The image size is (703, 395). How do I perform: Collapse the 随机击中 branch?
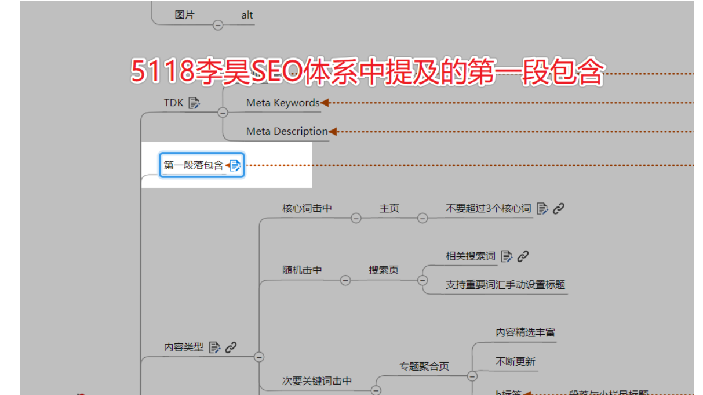pyautogui.click(x=345, y=280)
